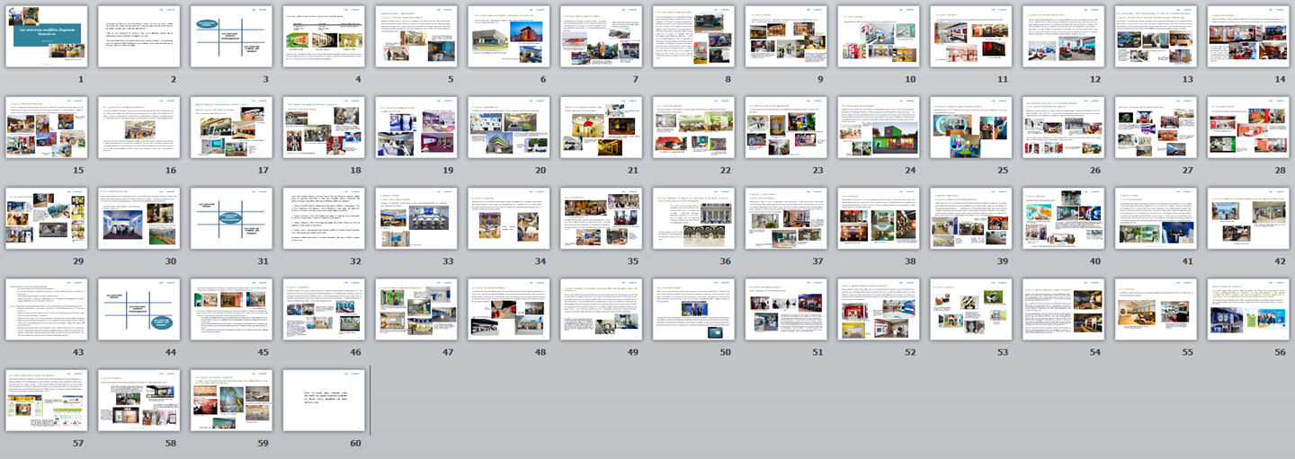Image resolution: width=1295 pixels, height=459 pixels.
Task: Choose slide 20 thumbnail
Action: click(x=509, y=128)
